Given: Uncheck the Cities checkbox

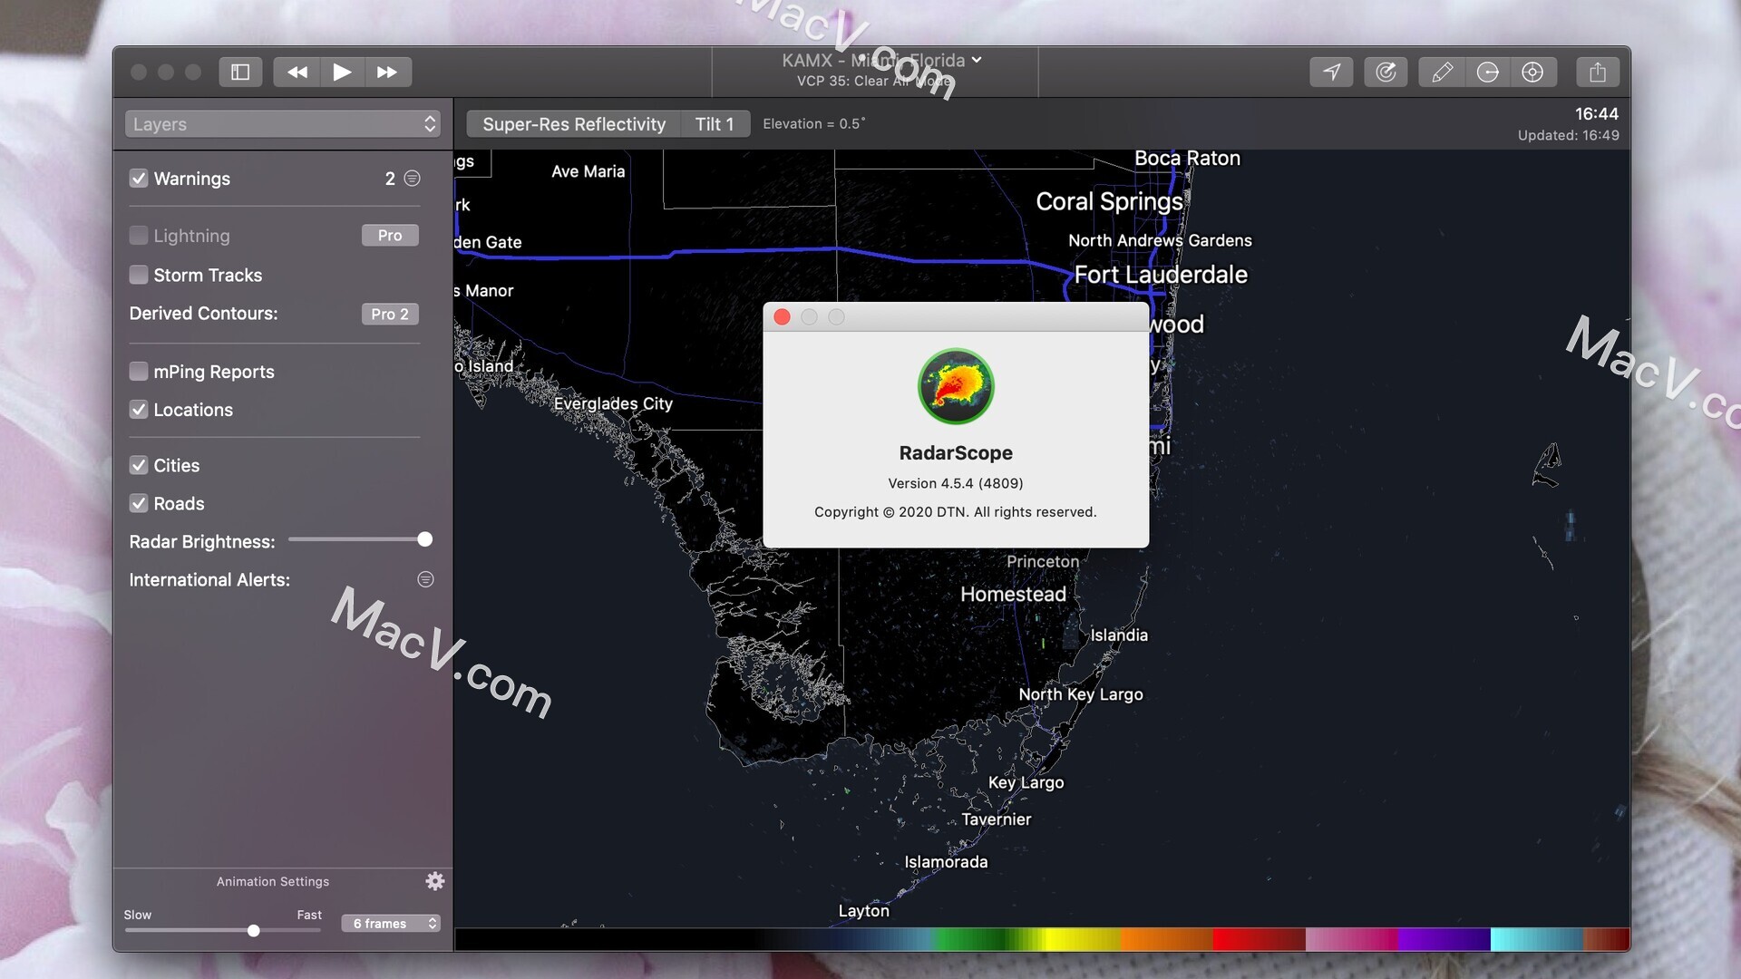Looking at the screenshot, I should point(139,465).
